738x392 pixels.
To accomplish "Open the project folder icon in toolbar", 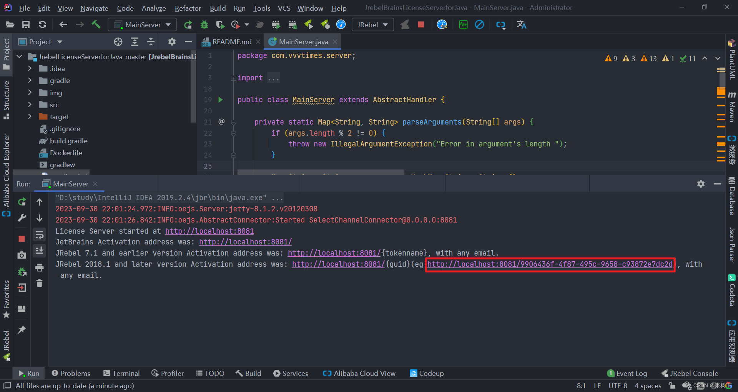I will (x=10, y=25).
